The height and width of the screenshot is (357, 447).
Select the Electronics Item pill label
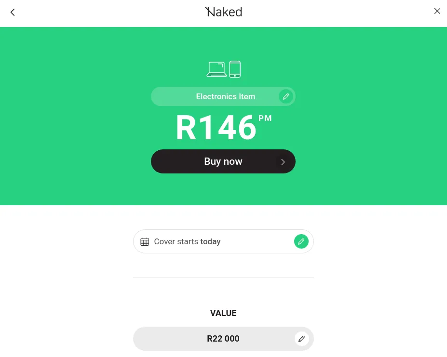click(x=225, y=97)
